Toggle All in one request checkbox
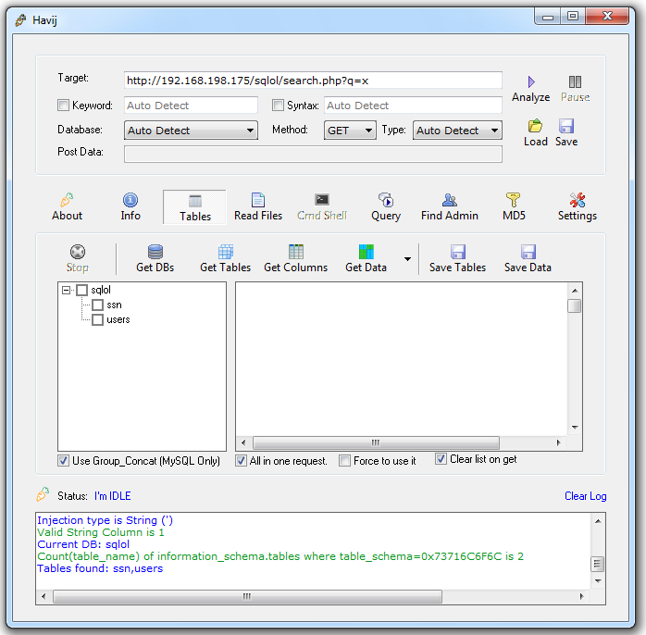This screenshot has width=646, height=635. pos(241,461)
